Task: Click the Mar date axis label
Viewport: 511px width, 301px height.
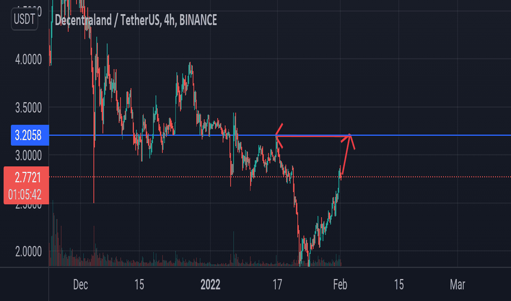Action: point(457,285)
